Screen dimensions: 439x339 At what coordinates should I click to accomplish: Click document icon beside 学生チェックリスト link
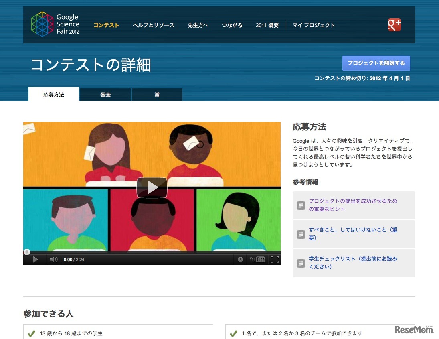click(x=301, y=263)
